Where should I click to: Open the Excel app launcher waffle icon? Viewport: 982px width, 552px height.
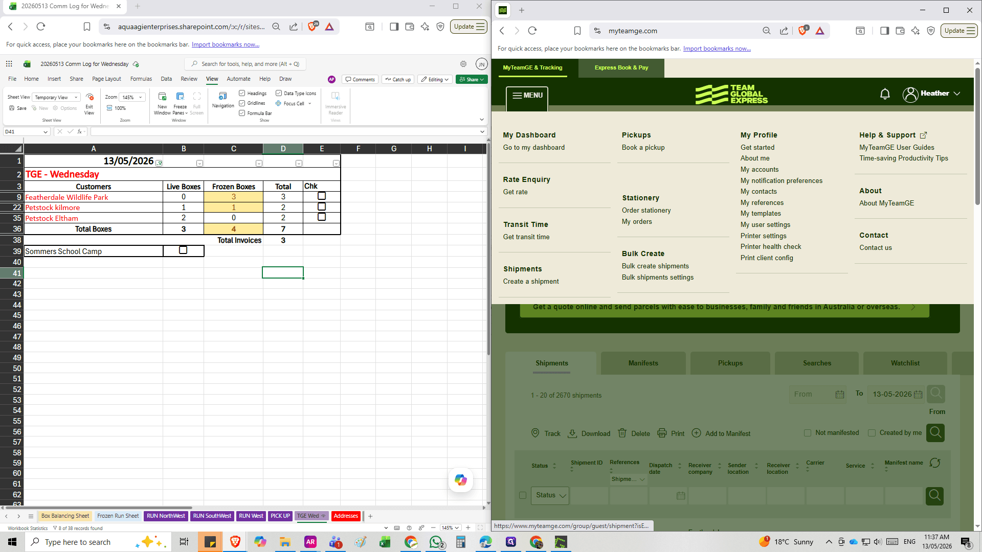pos(9,64)
